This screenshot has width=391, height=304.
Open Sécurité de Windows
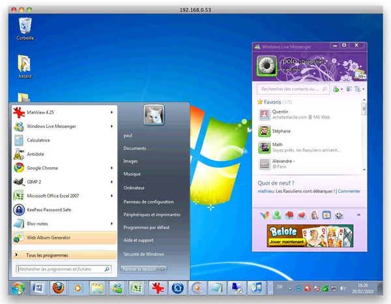[x=143, y=254]
